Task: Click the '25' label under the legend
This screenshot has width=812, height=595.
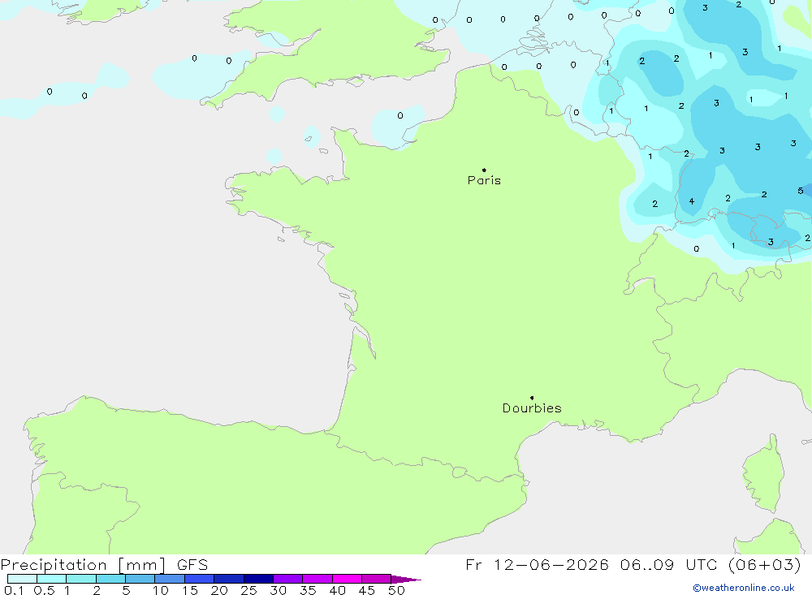Action: pos(249,590)
